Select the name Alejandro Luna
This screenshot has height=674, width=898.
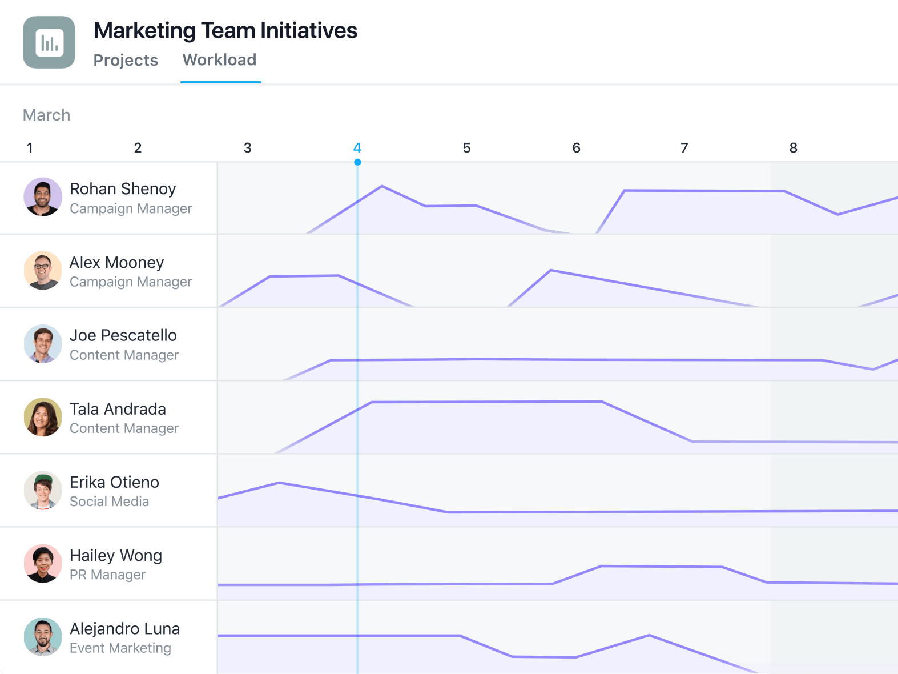[124, 629]
